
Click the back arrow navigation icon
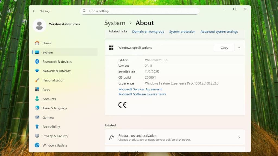click(34, 11)
